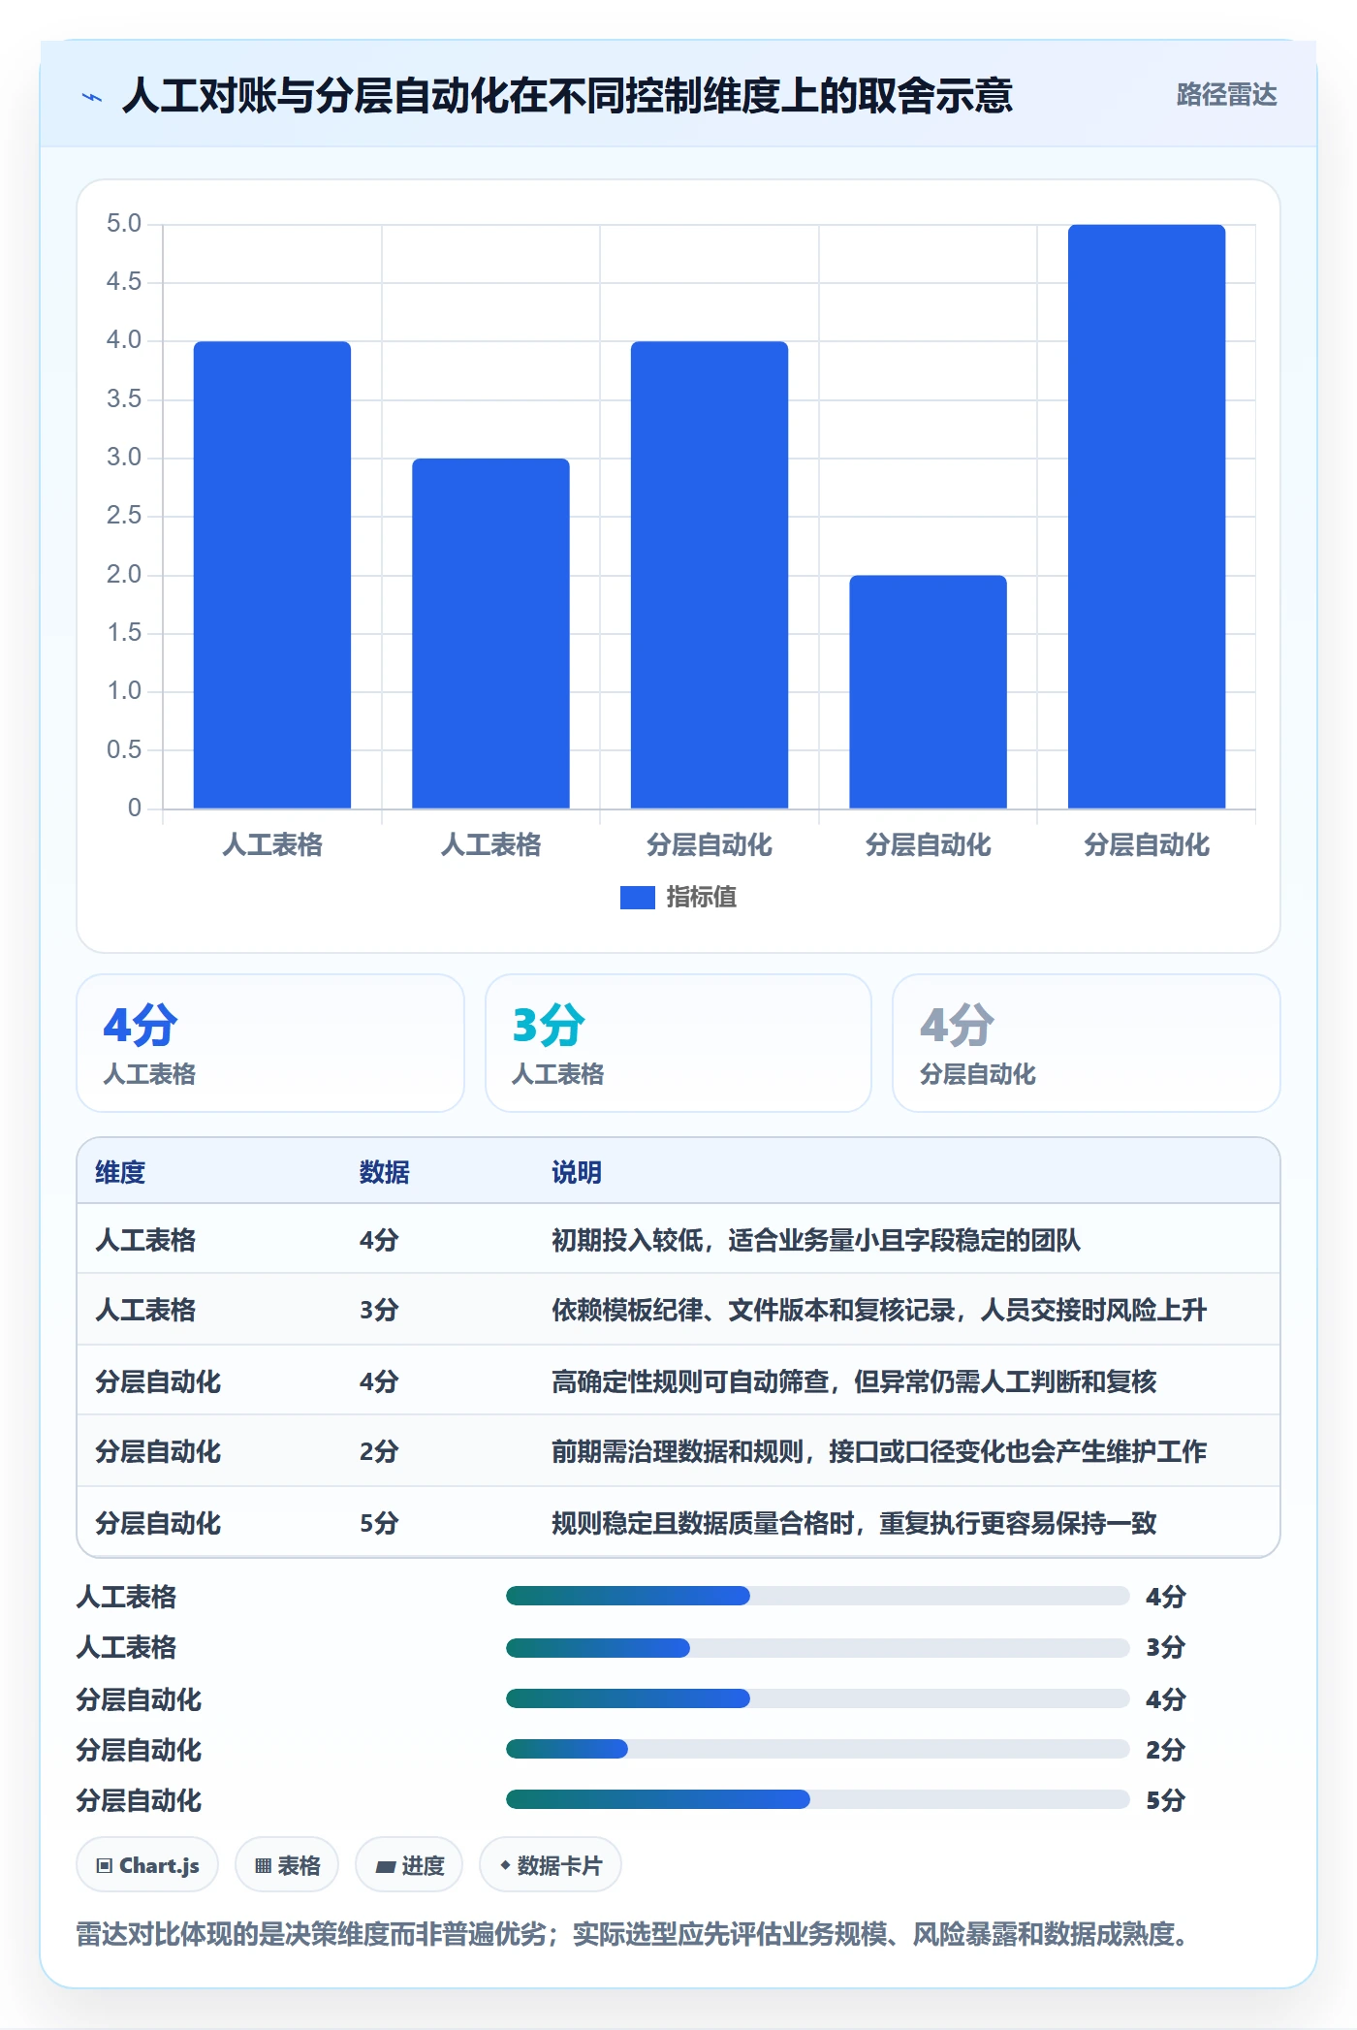The width and height of the screenshot is (1357, 2030).
Task: Click the blue 指标值 legend swatch
Action: pos(637,898)
